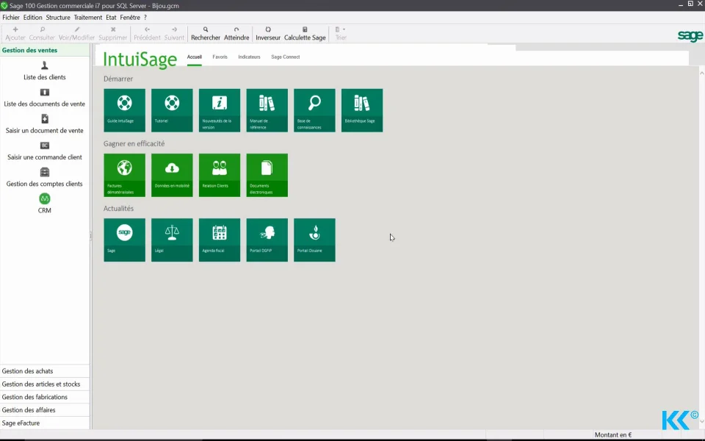Image resolution: width=705 pixels, height=441 pixels.
Task: Open the Relation Clients tile
Action: [x=220, y=175]
